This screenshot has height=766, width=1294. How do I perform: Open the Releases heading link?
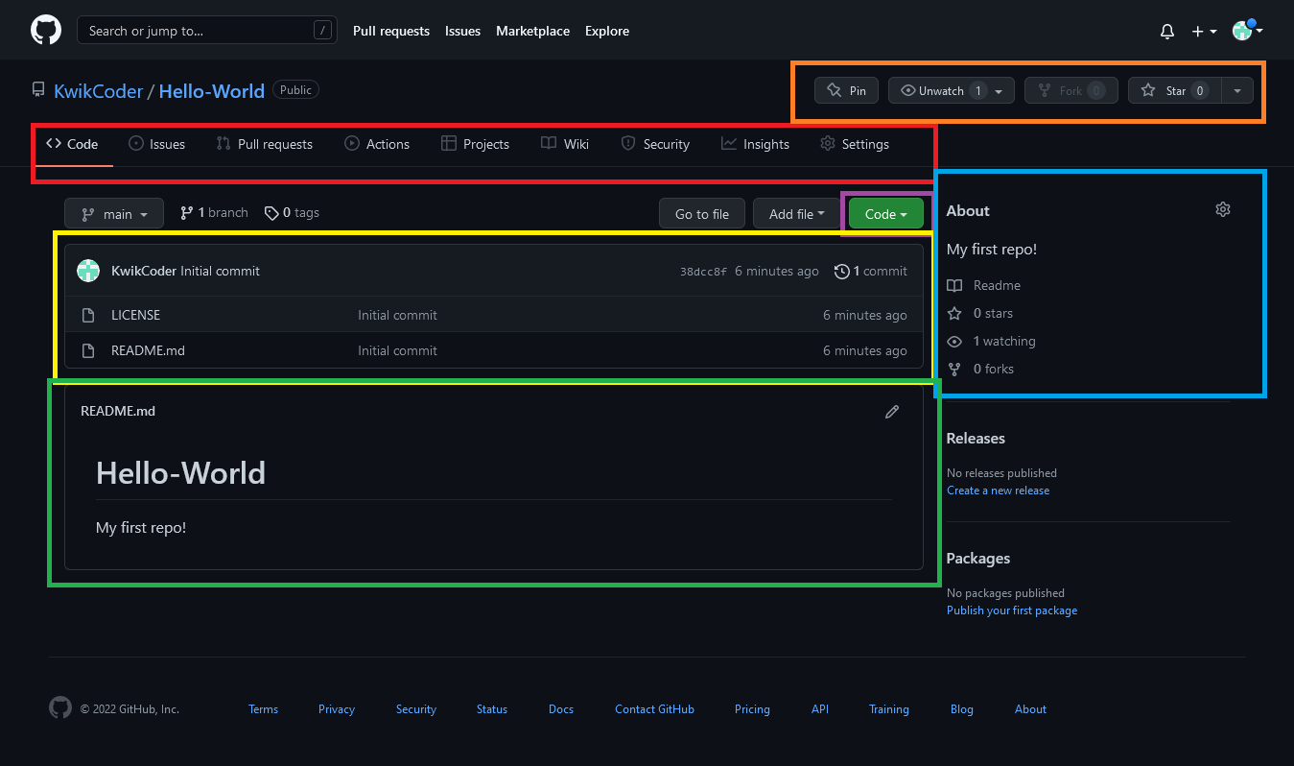pos(976,438)
